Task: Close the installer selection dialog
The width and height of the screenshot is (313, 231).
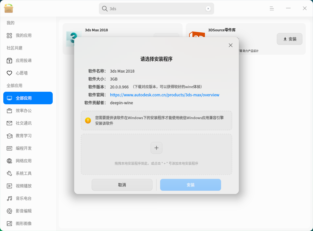Action: coord(231,45)
